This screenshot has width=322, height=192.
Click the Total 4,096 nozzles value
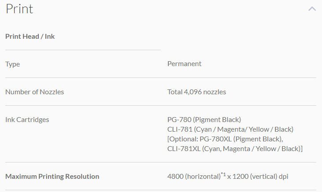point(196,92)
